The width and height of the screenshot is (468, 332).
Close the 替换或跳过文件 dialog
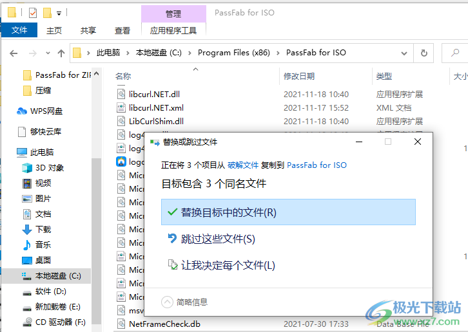point(418,142)
